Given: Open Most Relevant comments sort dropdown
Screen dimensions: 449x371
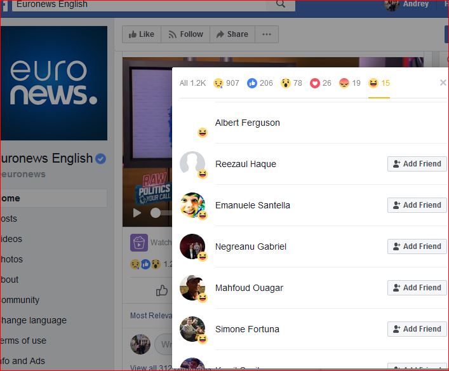Looking at the screenshot, I should tap(150, 315).
